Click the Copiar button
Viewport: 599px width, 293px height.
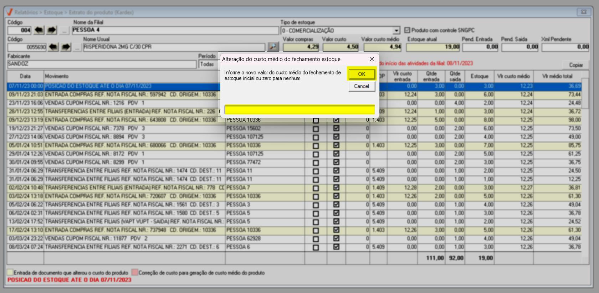575,65
